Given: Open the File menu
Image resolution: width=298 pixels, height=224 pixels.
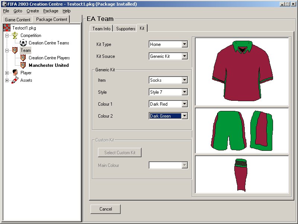Looking at the screenshot, I should tap(6, 11).
